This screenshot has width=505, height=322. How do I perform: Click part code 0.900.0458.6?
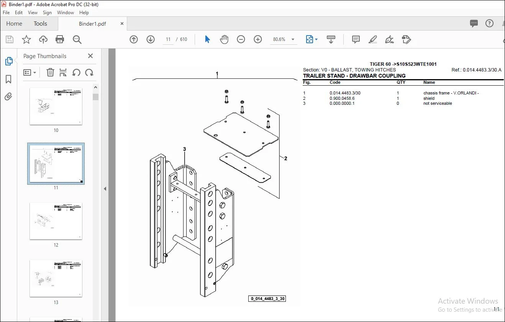[x=342, y=98]
